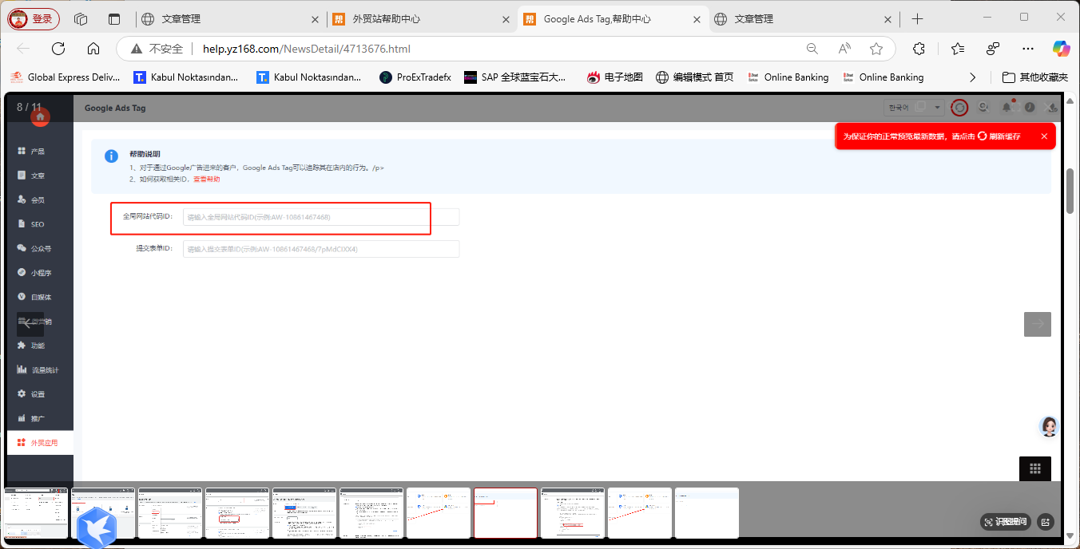Image resolution: width=1080 pixels, height=549 pixels.
Task: Click the browser refresh icon
Action: pos(58,49)
